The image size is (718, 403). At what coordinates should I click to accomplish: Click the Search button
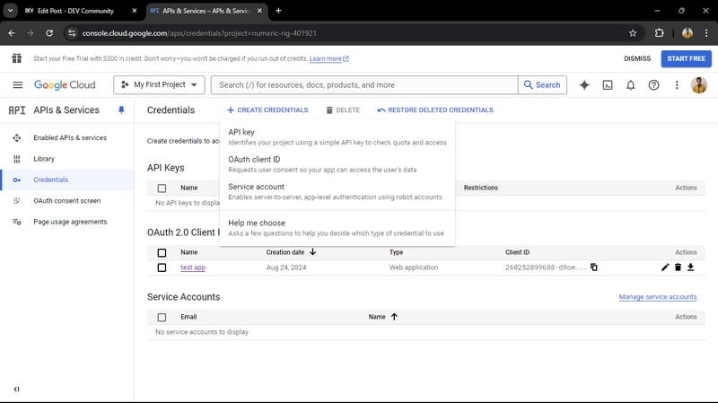[x=542, y=84]
